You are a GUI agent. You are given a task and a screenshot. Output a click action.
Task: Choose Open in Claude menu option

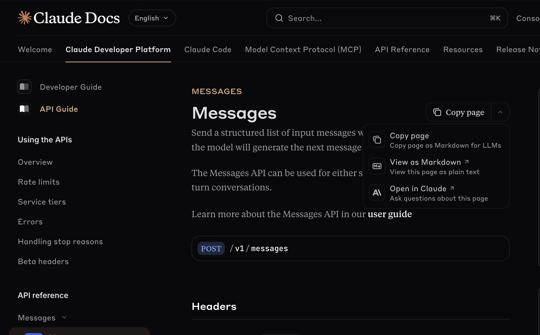point(418,189)
